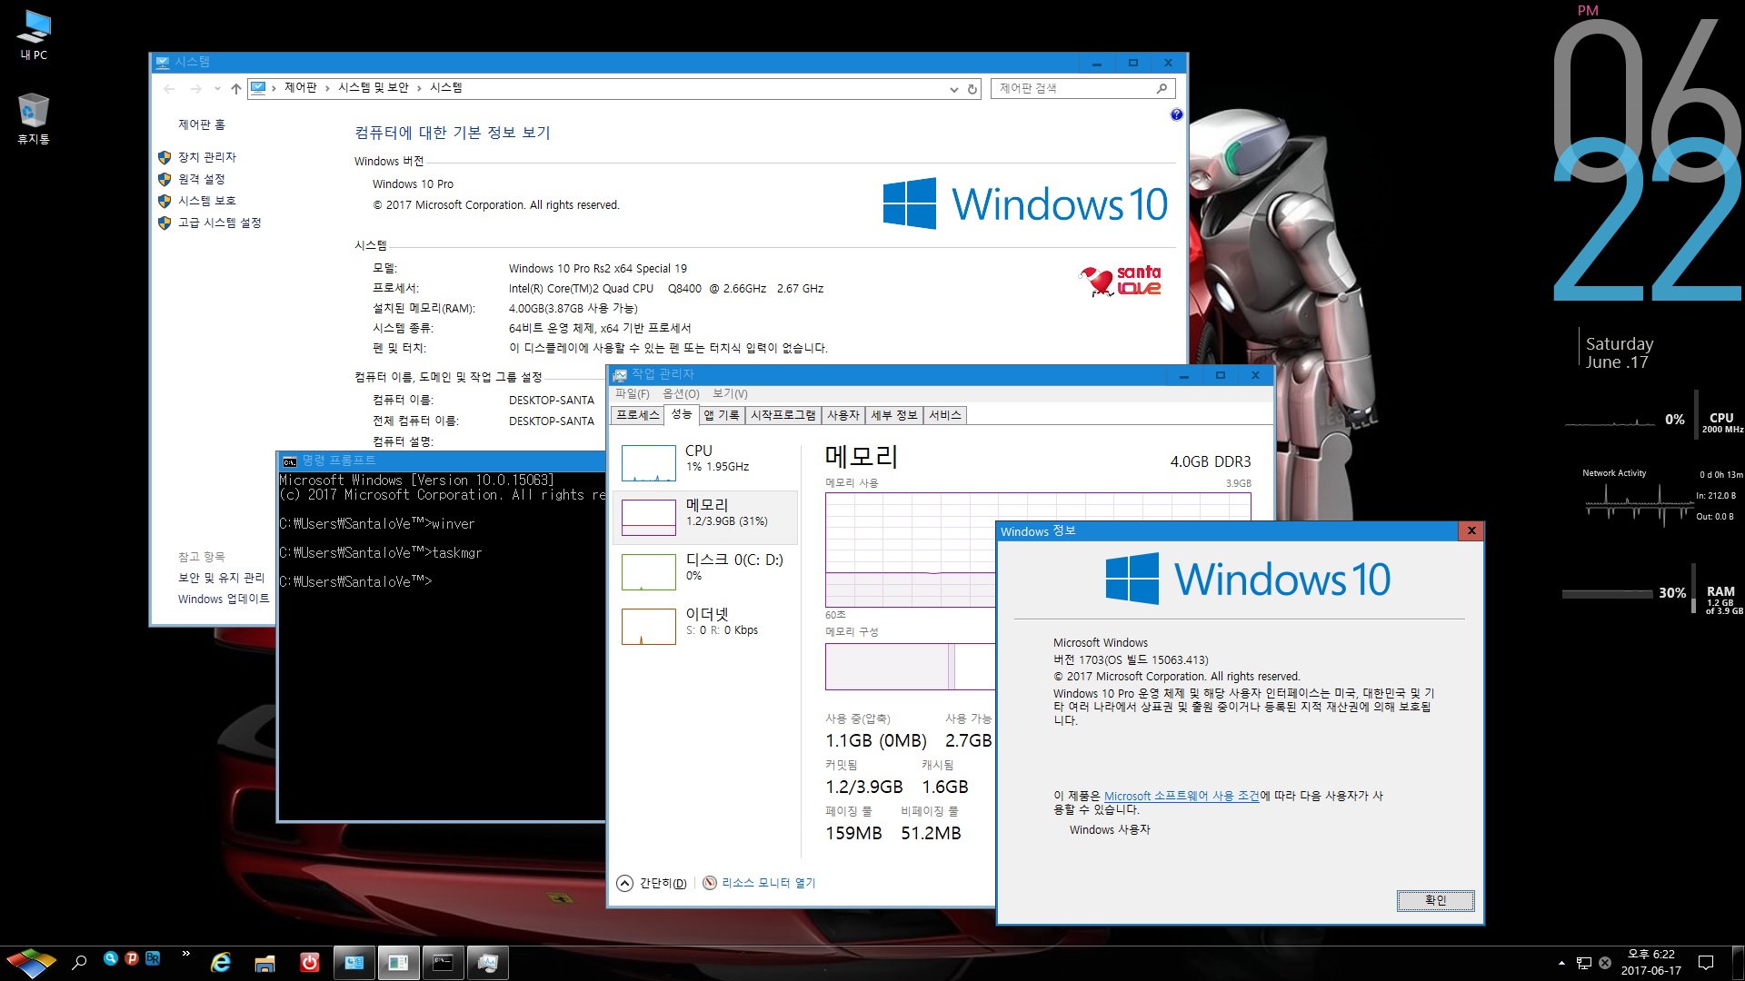The width and height of the screenshot is (1745, 981).
Task: Click Command Prompt title bar icon
Action: pos(289,461)
